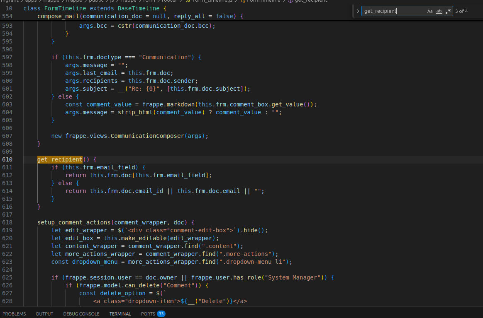Click the 33 badge on PORTS
The height and width of the screenshot is (318, 483).
tap(161, 314)
